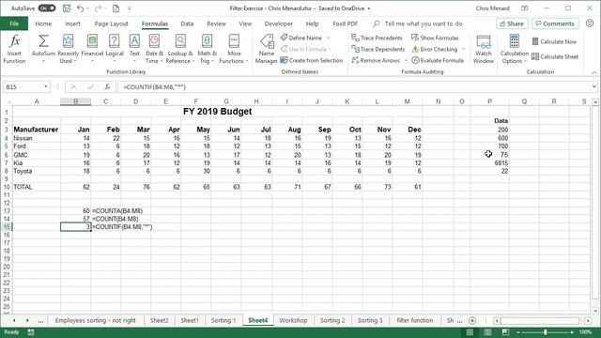Click Trace Dependents
The height and width of the screenshot is (338, 601).
[x=378, y=49]
